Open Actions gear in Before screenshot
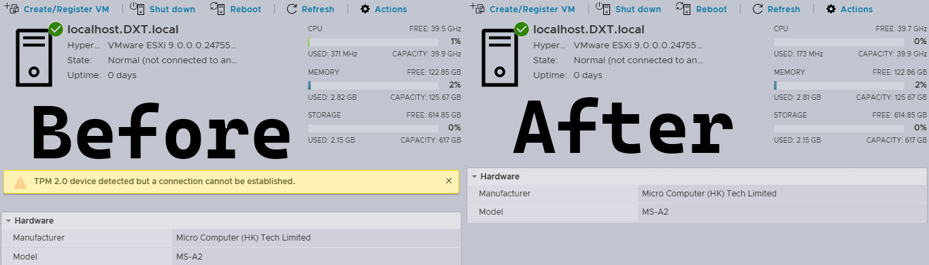 [365, 9]
